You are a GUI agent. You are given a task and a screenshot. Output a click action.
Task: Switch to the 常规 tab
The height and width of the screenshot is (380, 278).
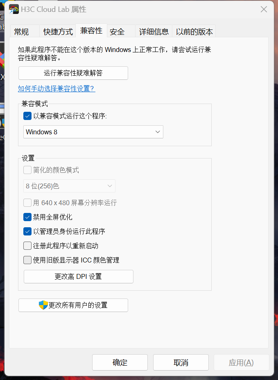click(21, 32)
